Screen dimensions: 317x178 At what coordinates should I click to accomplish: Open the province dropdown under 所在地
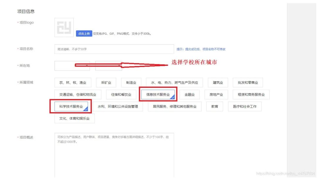tap(72, 66)
